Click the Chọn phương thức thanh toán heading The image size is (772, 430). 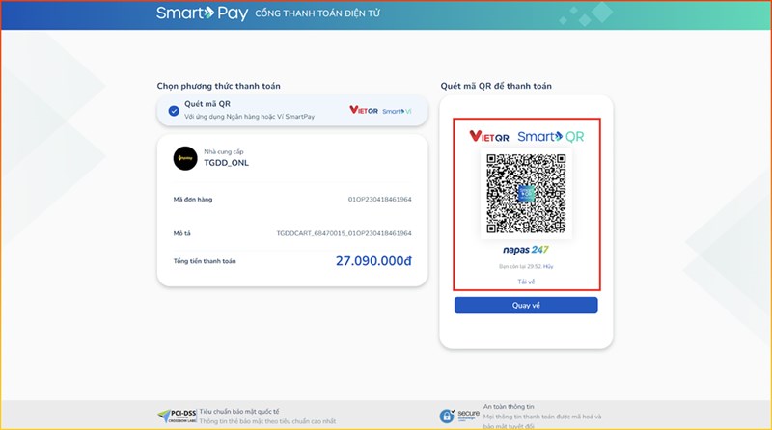(219, 86)
